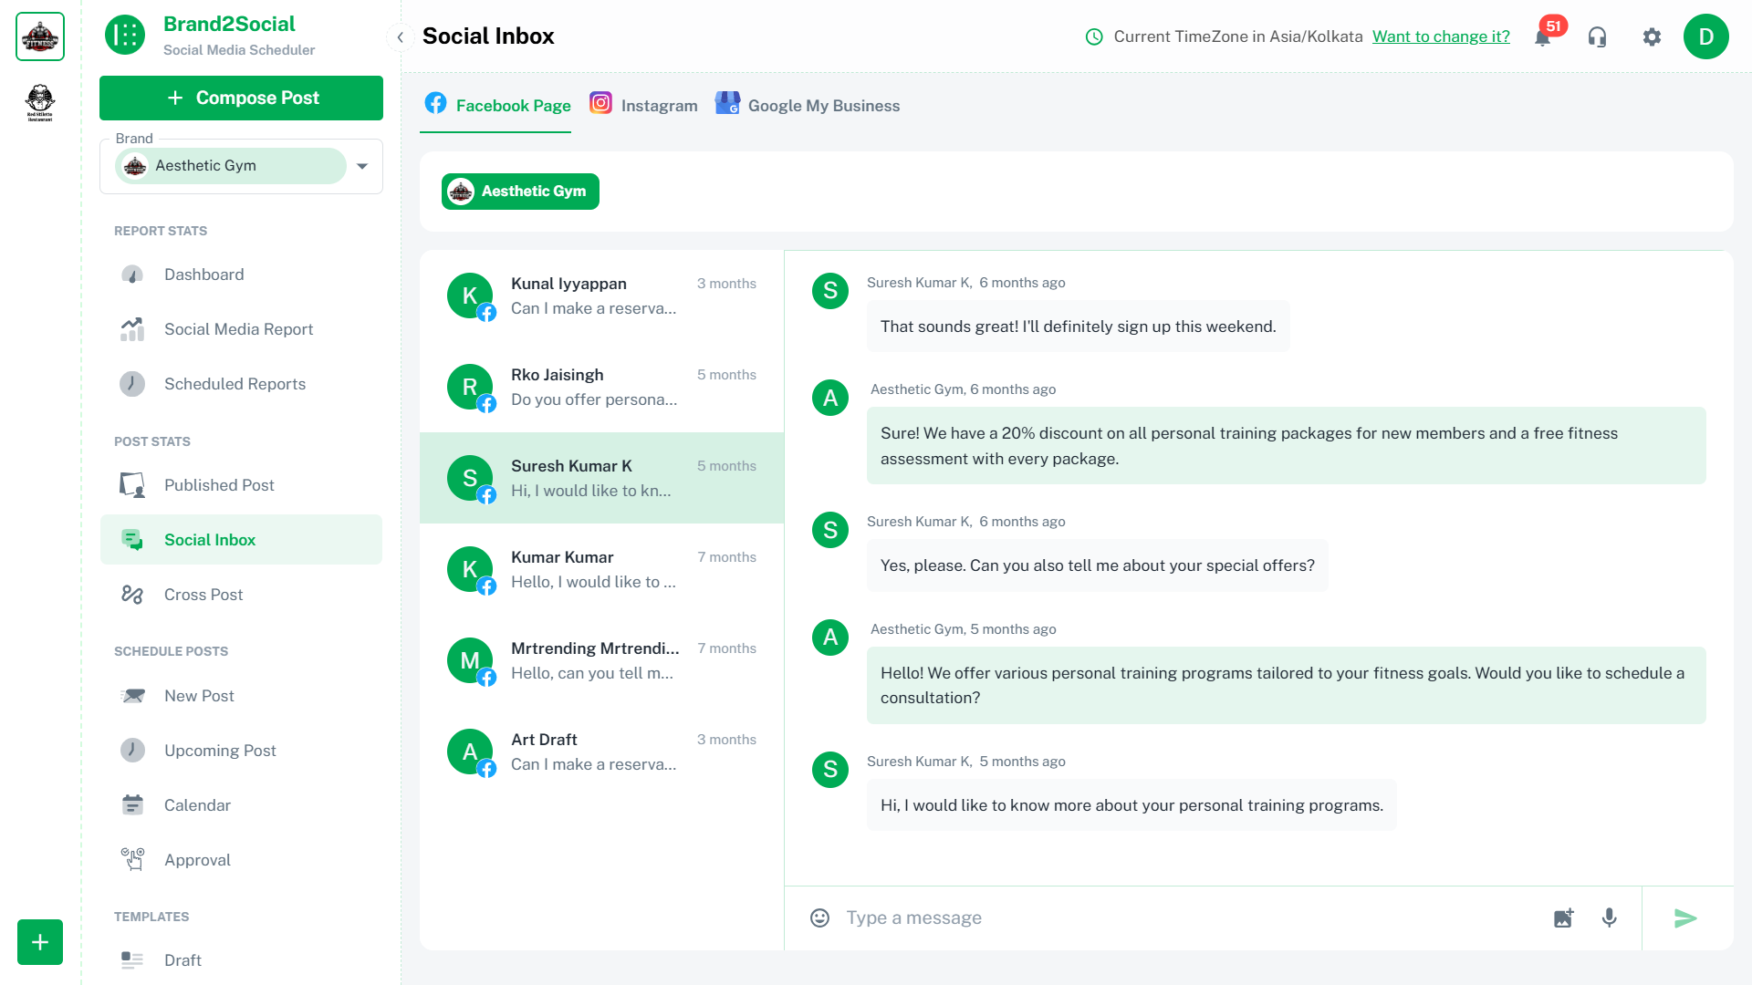1752x985 pixels.
Task: Open Kunal Iyyappan's conversation
Action: [x=601, y=295]
